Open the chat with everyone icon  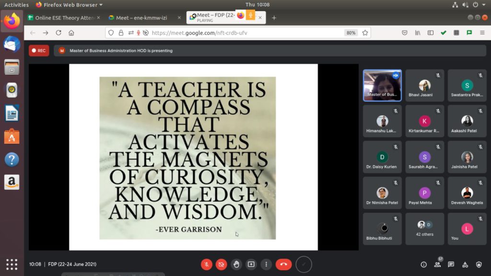coord(451,264)
